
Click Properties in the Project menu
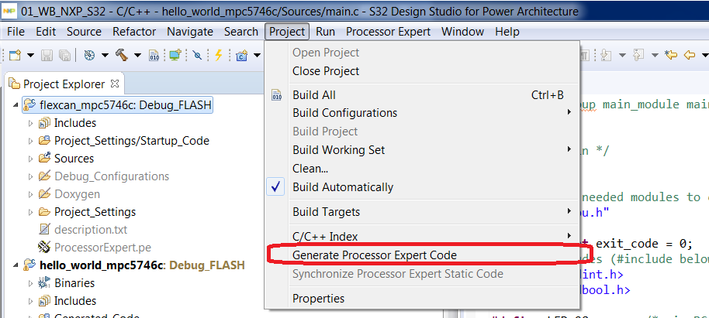click(318, 299)
